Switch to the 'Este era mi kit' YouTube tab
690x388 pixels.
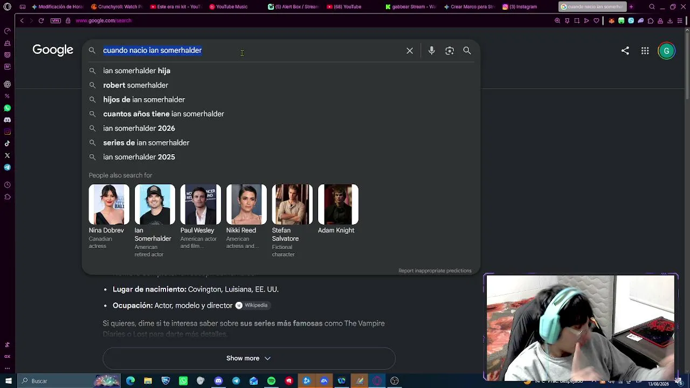(176, 7)
